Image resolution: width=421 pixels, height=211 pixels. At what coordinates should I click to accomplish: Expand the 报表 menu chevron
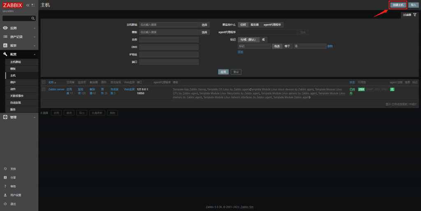[35, 46]
